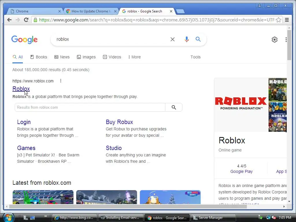Click the Chrome user profile icon in title bar
The height and width of the screenshot is (222, 296).
(260, 6)
